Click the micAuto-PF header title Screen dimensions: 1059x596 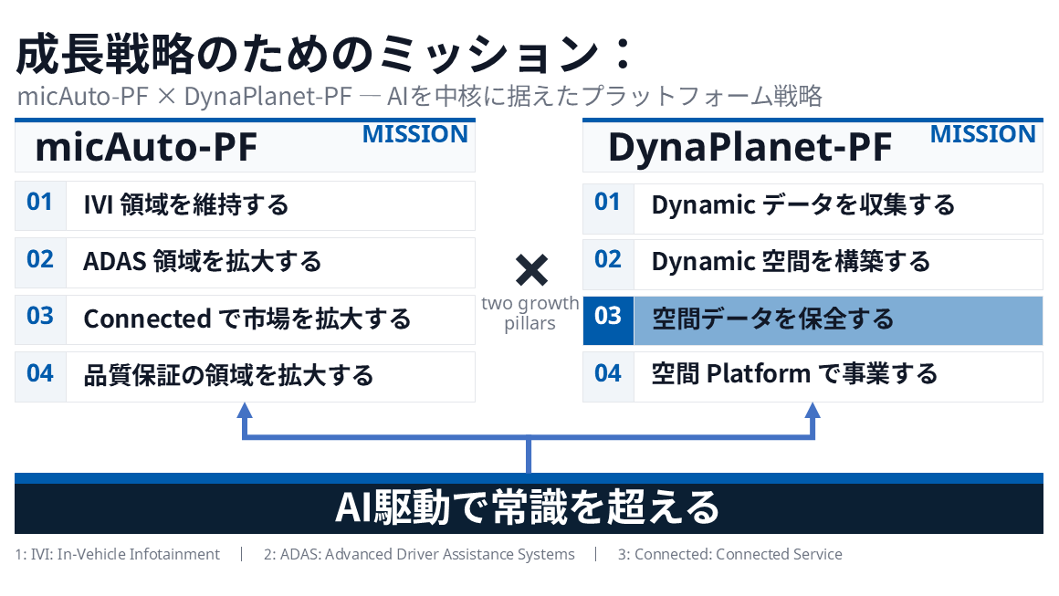[146, 147]
